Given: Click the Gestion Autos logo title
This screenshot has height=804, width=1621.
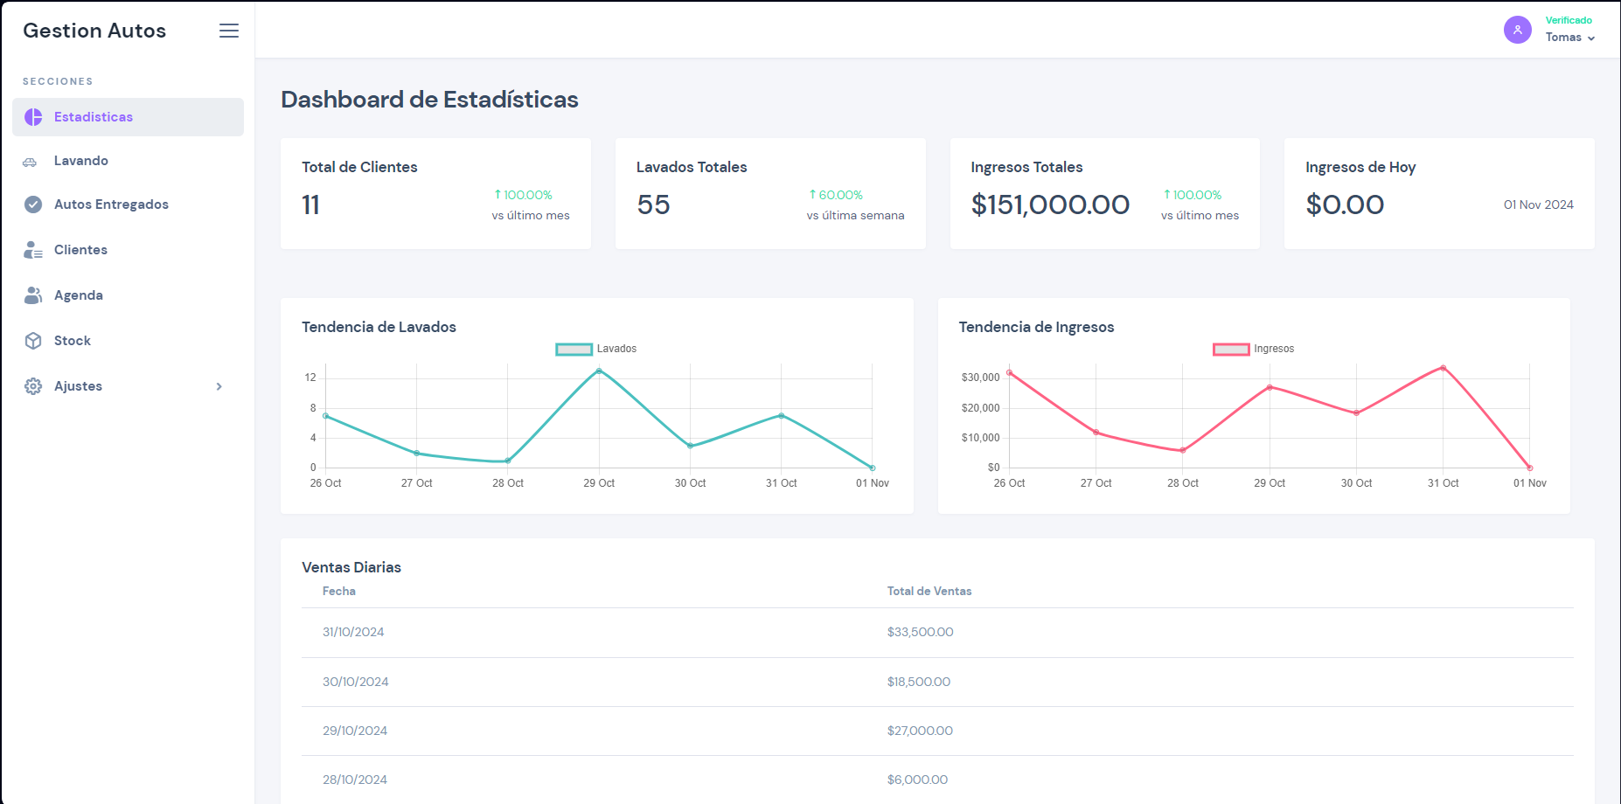Looking at the screenshot, I should 94,31.
